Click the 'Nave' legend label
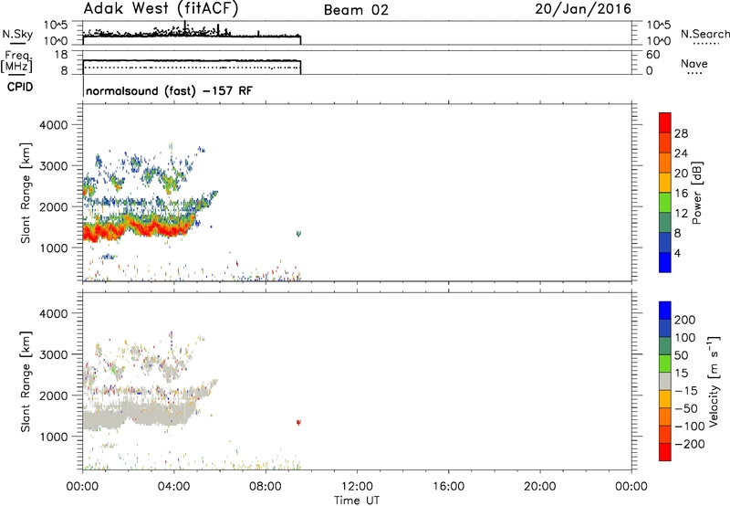Image resolution: width=730 pixels, height=506 pixels. coord(694,63)
